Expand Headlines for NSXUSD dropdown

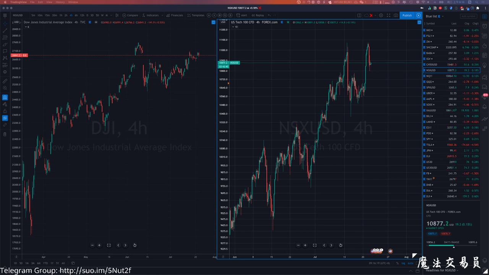tap(442, 270)
